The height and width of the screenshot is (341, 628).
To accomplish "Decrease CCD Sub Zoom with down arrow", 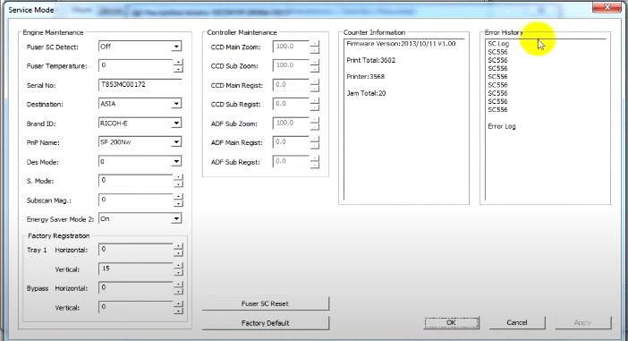I will [x=315, y=69].
